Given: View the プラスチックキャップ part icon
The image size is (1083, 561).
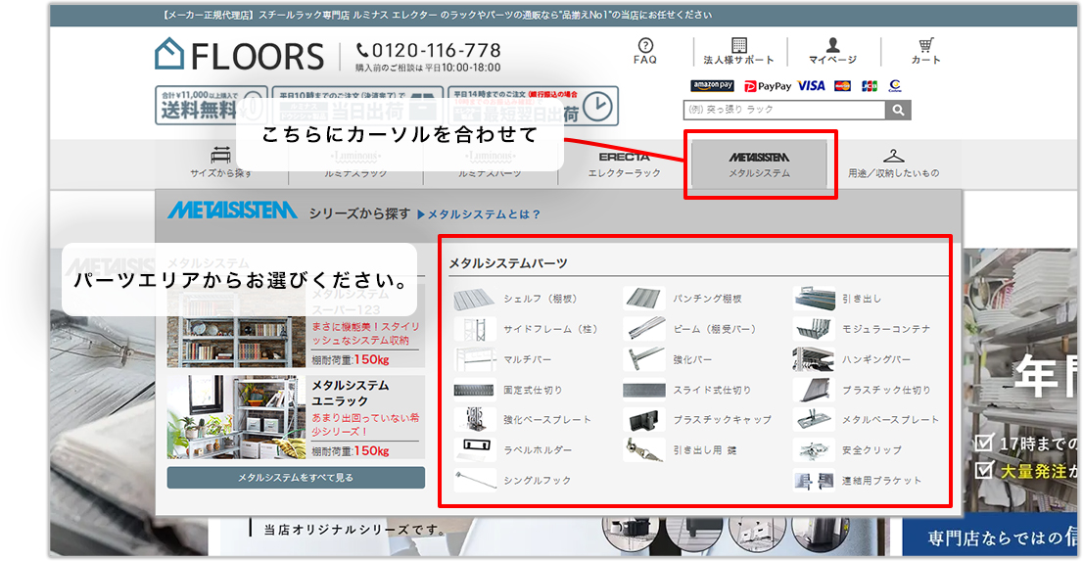Looking at the screenshot, I should click(x=643, y=419).
